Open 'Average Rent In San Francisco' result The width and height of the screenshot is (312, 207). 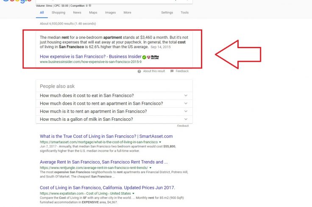[104, 162]
